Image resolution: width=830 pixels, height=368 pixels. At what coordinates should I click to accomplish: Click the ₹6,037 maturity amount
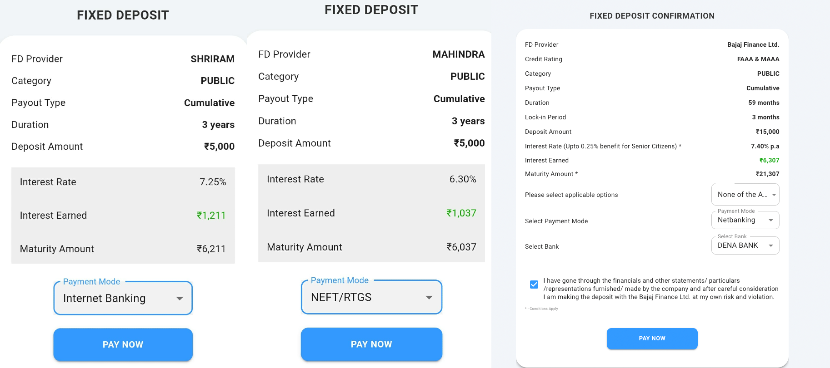pyautogui.click(x=461, y=247)
